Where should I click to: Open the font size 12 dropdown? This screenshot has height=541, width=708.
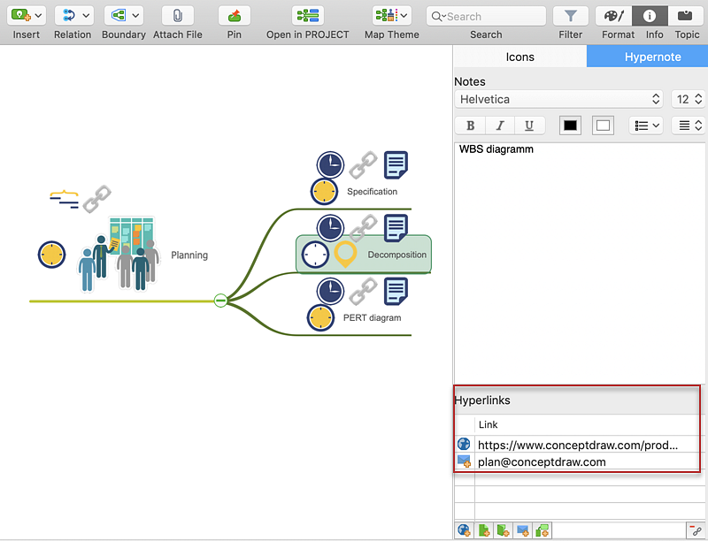(x=688, y=99)
